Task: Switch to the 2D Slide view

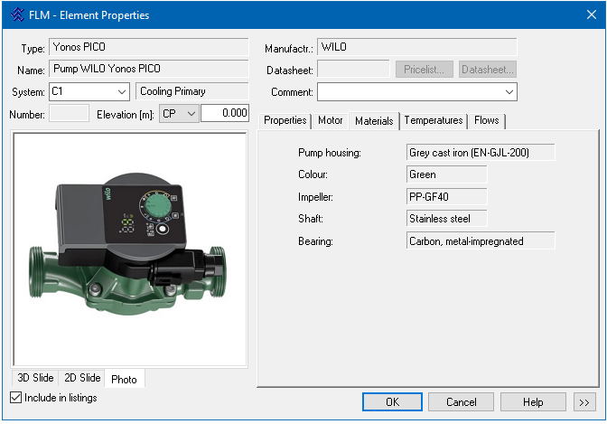Action: click(80, 378)
